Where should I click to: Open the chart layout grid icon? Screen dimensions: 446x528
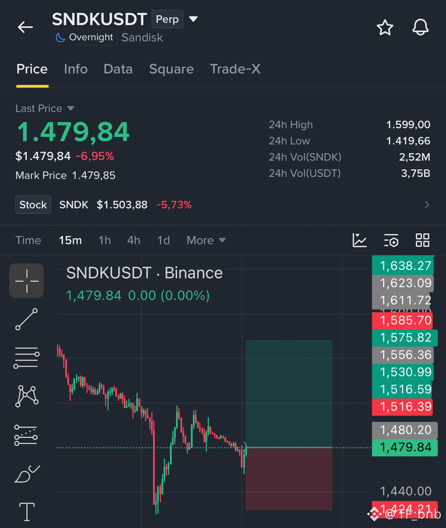[x=422, y=240]
